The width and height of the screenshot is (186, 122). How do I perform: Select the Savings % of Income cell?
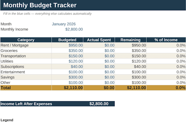(166, 77)
